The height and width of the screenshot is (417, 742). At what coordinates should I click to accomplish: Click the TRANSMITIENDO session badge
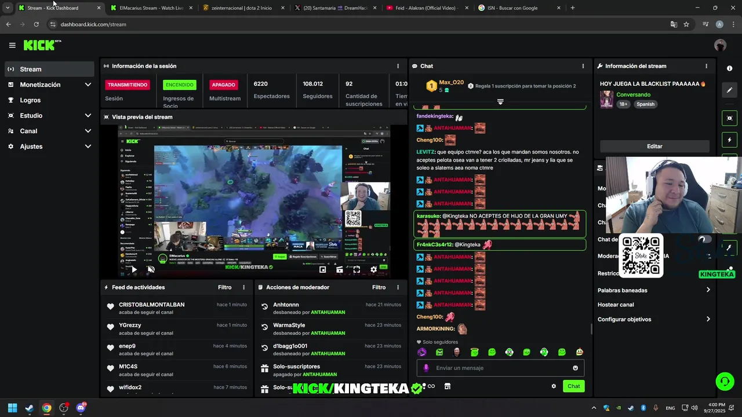click(128, 85)
